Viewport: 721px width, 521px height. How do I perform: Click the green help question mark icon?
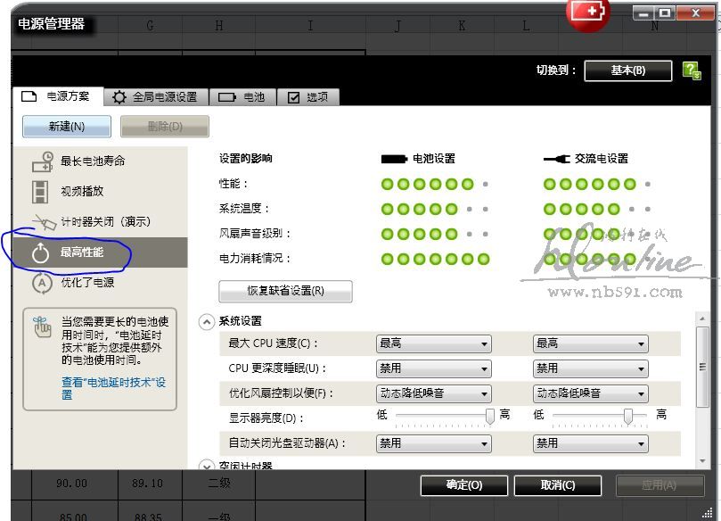(x=691, y=70)
